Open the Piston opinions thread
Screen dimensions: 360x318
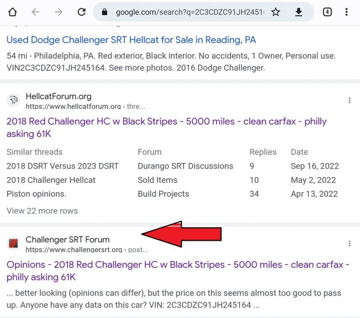tap(37, 194)
